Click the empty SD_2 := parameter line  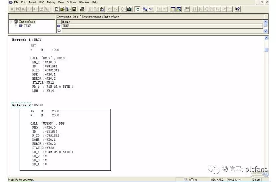click(x=40, y=156)
